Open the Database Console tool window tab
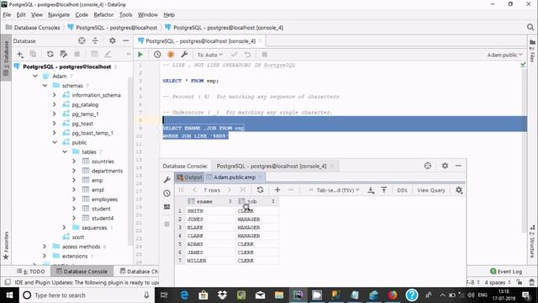This screenshot has height=303, width=538. tap(82, 271)
